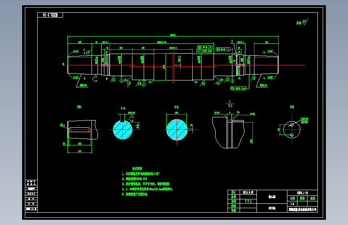
Task: Click the green "比例" header cell
Action: (x=292, y=198)
